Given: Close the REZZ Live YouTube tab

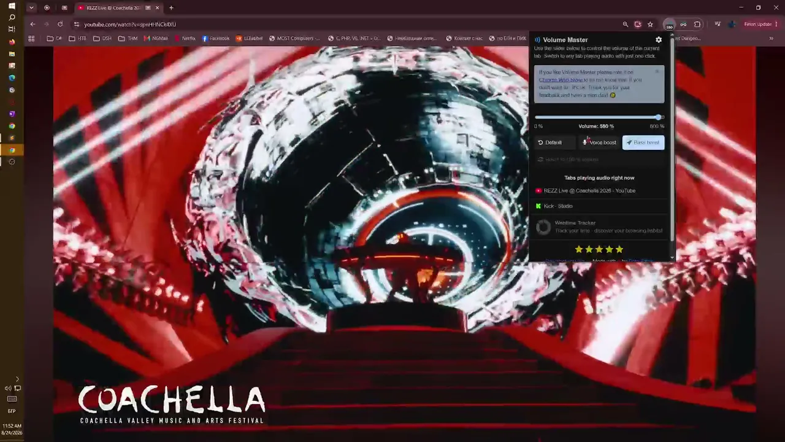Looking at the screenshot, I should [x=158, y=8].
